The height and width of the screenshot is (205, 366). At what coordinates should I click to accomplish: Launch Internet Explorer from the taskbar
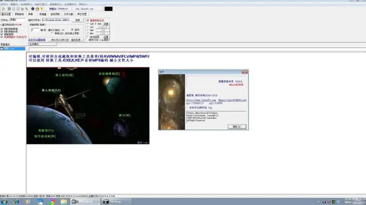16,201
